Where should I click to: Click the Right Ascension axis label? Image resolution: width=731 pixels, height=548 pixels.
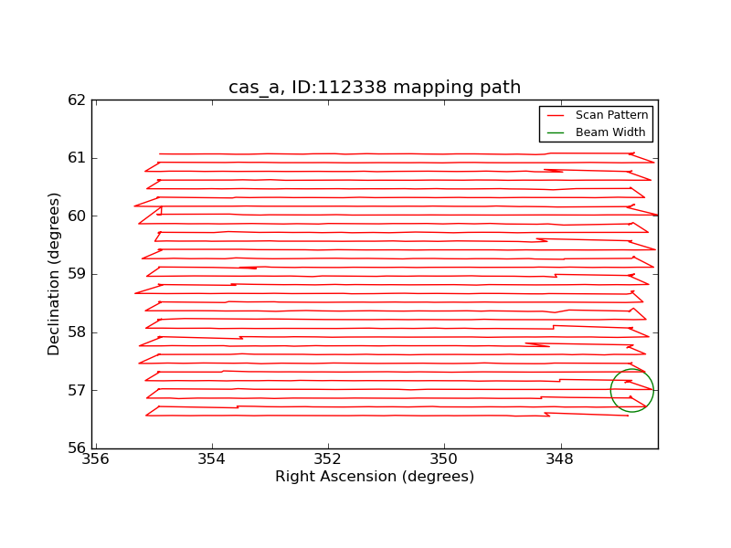[x=375, y=477]
